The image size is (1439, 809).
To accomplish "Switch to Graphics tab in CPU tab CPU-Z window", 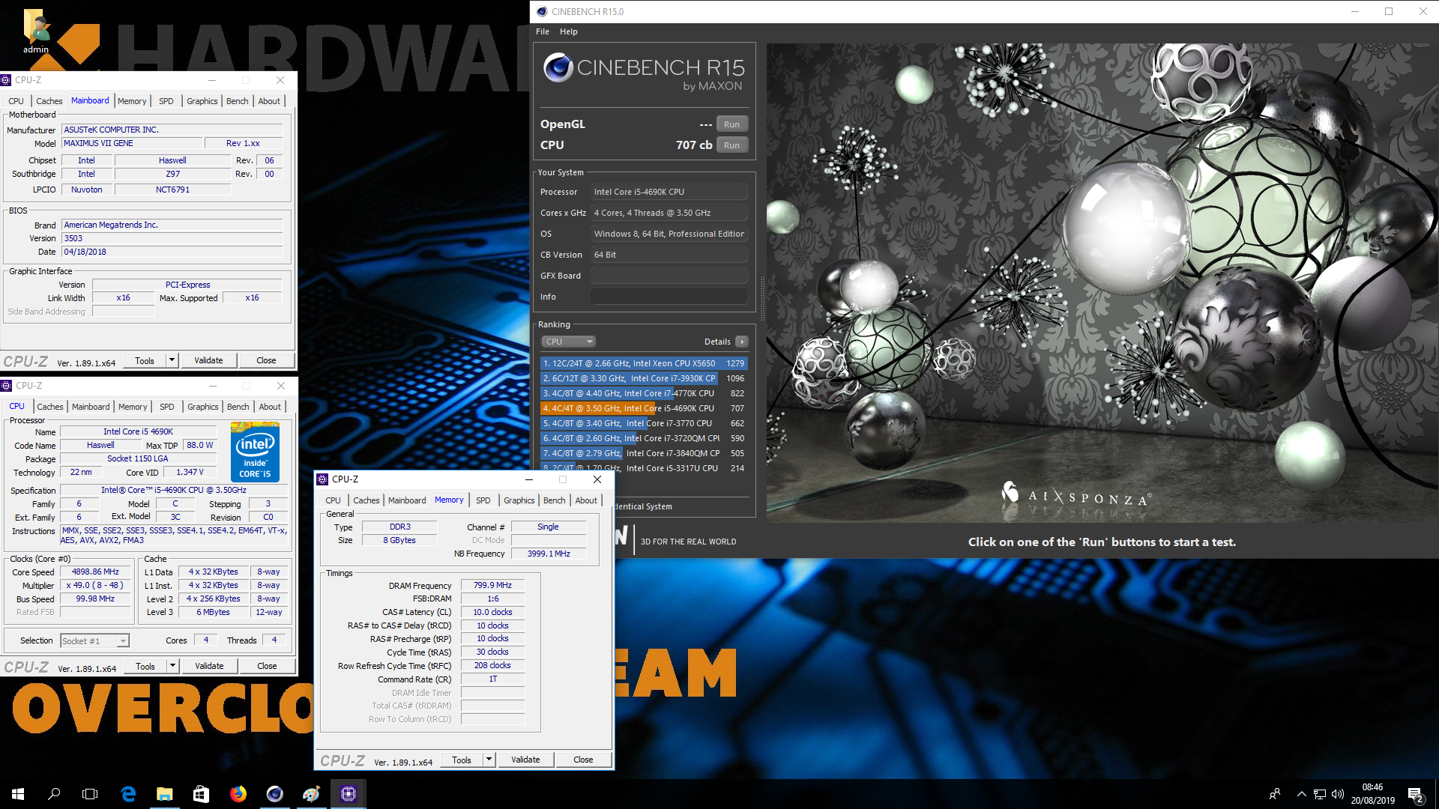I will tap(203, 407).
